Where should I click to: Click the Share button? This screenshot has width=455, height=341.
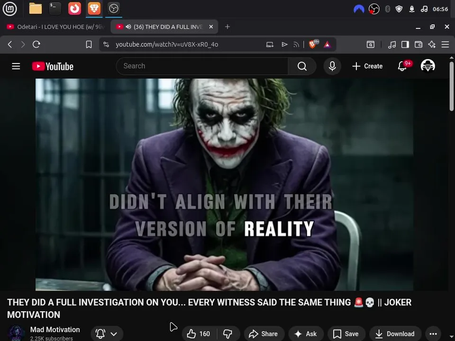click(264, 334)
